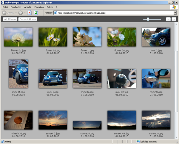Open the Forward button history dropdown arrow
The image size is (179, 144).
[x=25, y=13]
